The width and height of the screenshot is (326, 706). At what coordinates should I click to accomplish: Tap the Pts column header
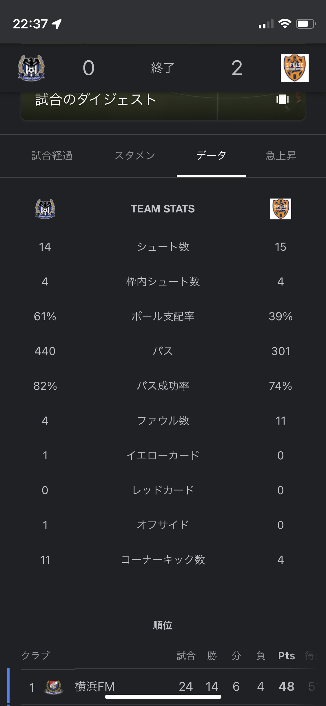click(286, 656)
